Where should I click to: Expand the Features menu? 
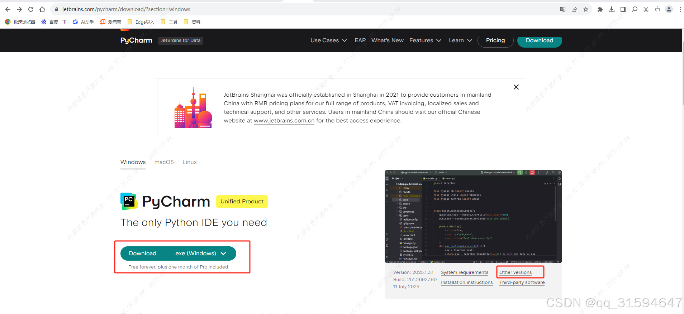pos(425,40)
